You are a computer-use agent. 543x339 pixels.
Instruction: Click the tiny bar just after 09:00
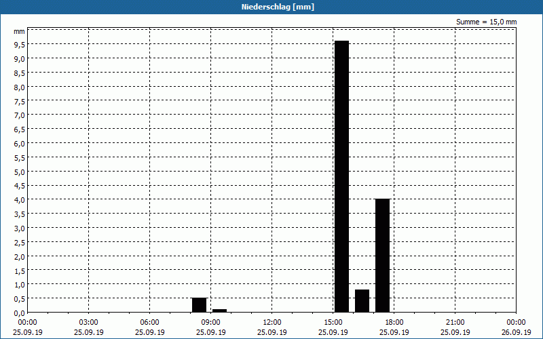point(219,311)
